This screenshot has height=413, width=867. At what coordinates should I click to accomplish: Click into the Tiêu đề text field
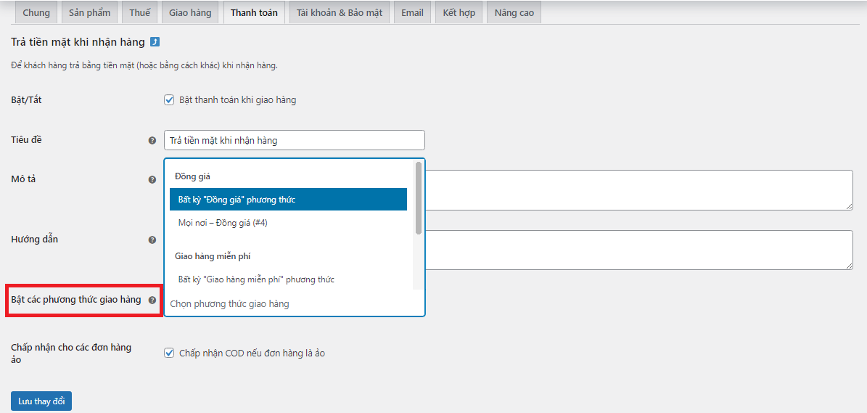point(294,141)
